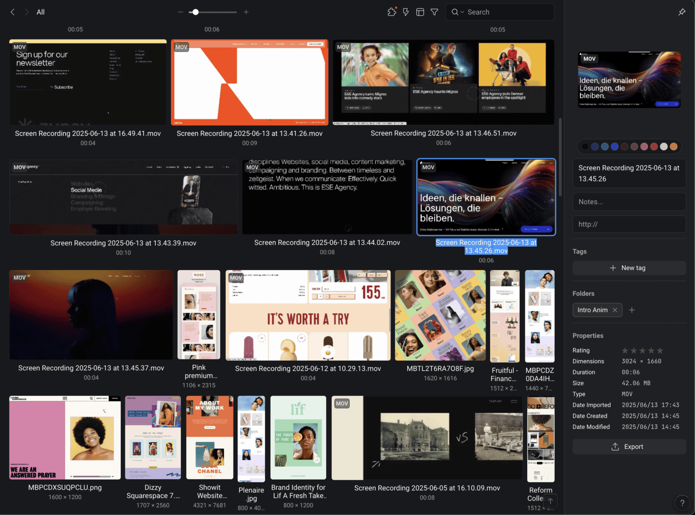Click the Intro Anim folder label
This screenshot has height=515, width=695.
pos(592,310)
